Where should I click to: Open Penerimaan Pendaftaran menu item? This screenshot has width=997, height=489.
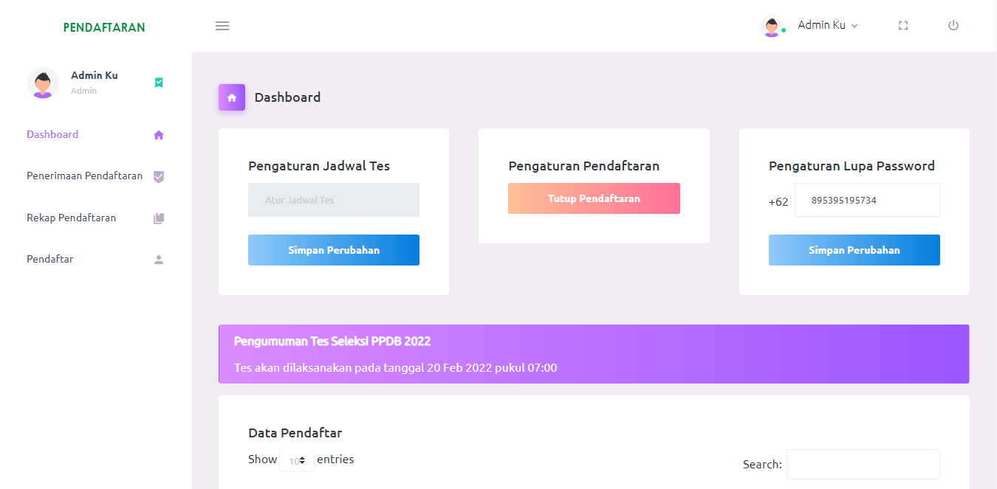click(x=84, y=176)
